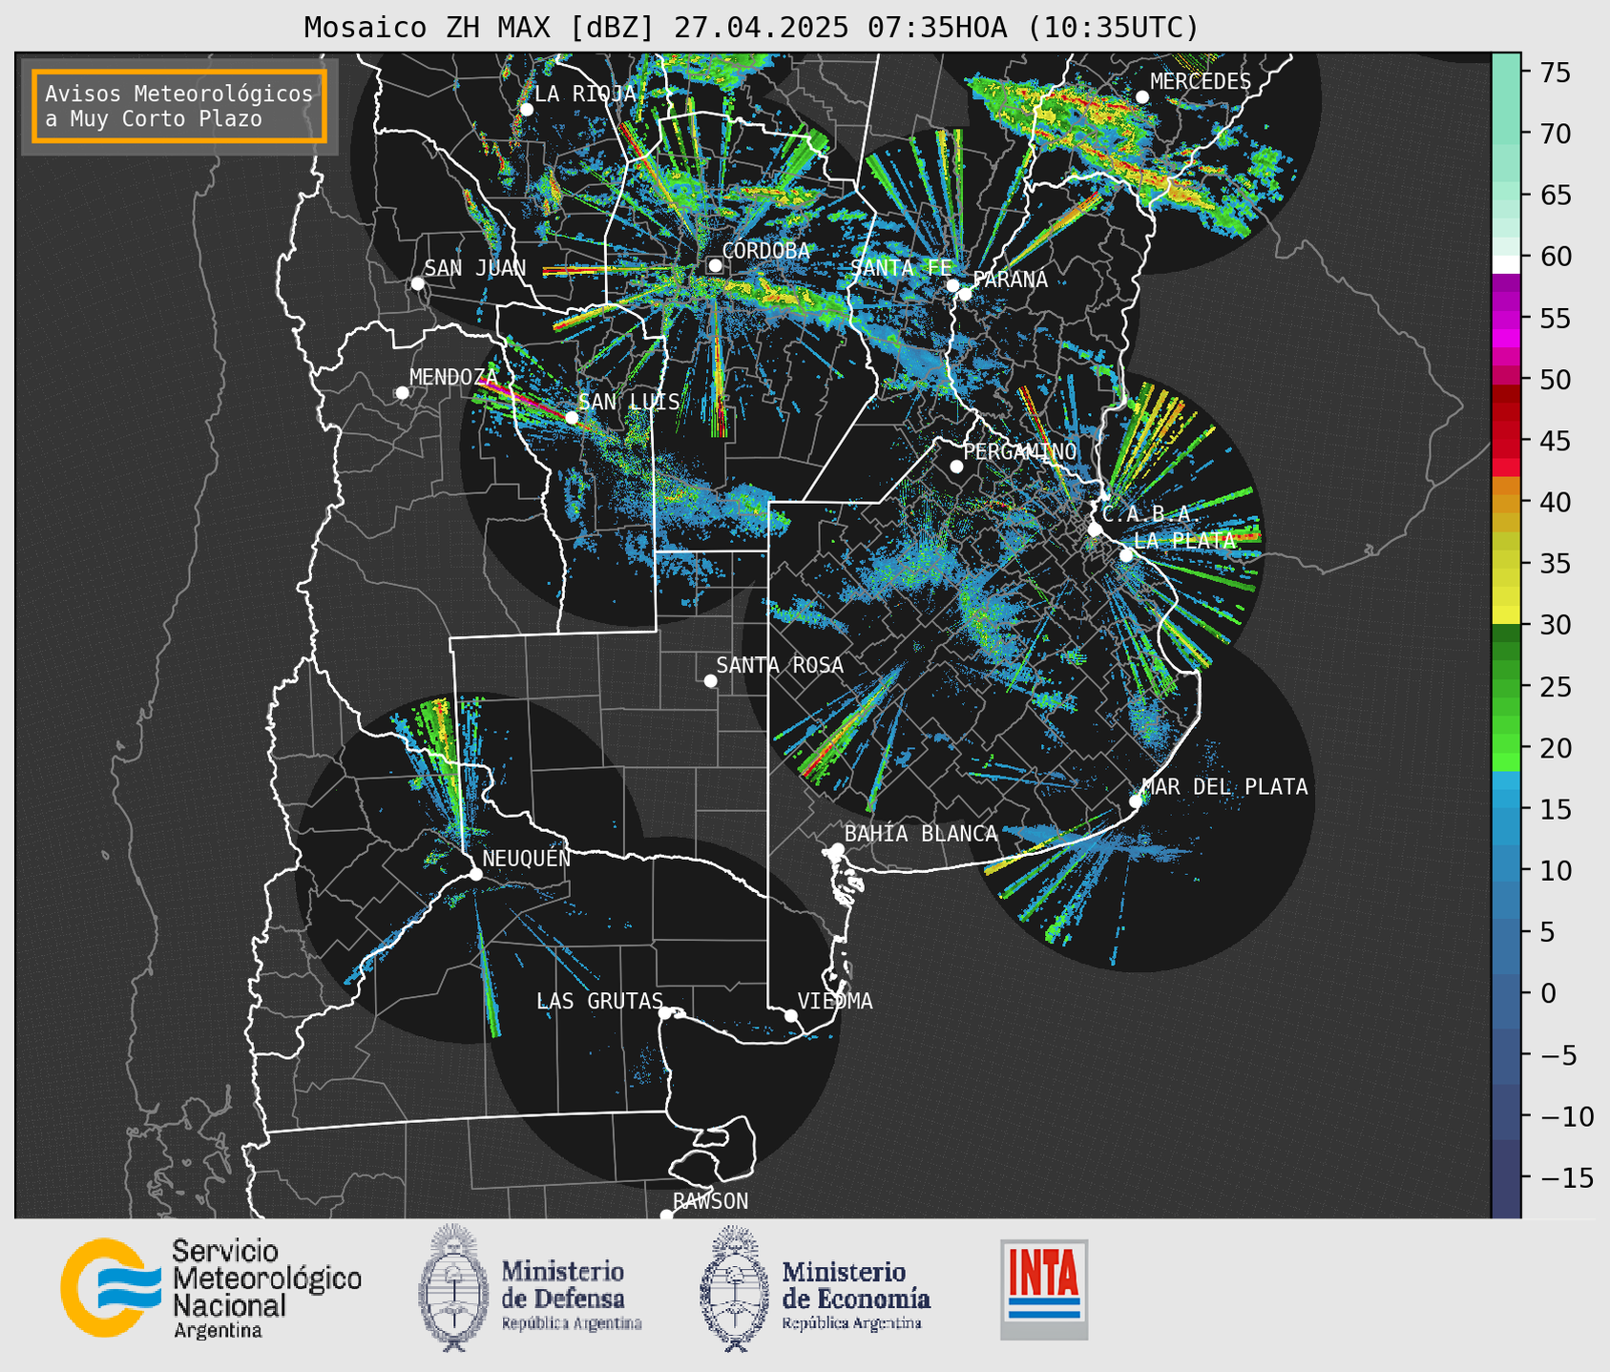Select the C.A.B.A. city marker
The height and width of the screenshot is (1372, 1610).
pyautogui.click(x=1095, y=530)
